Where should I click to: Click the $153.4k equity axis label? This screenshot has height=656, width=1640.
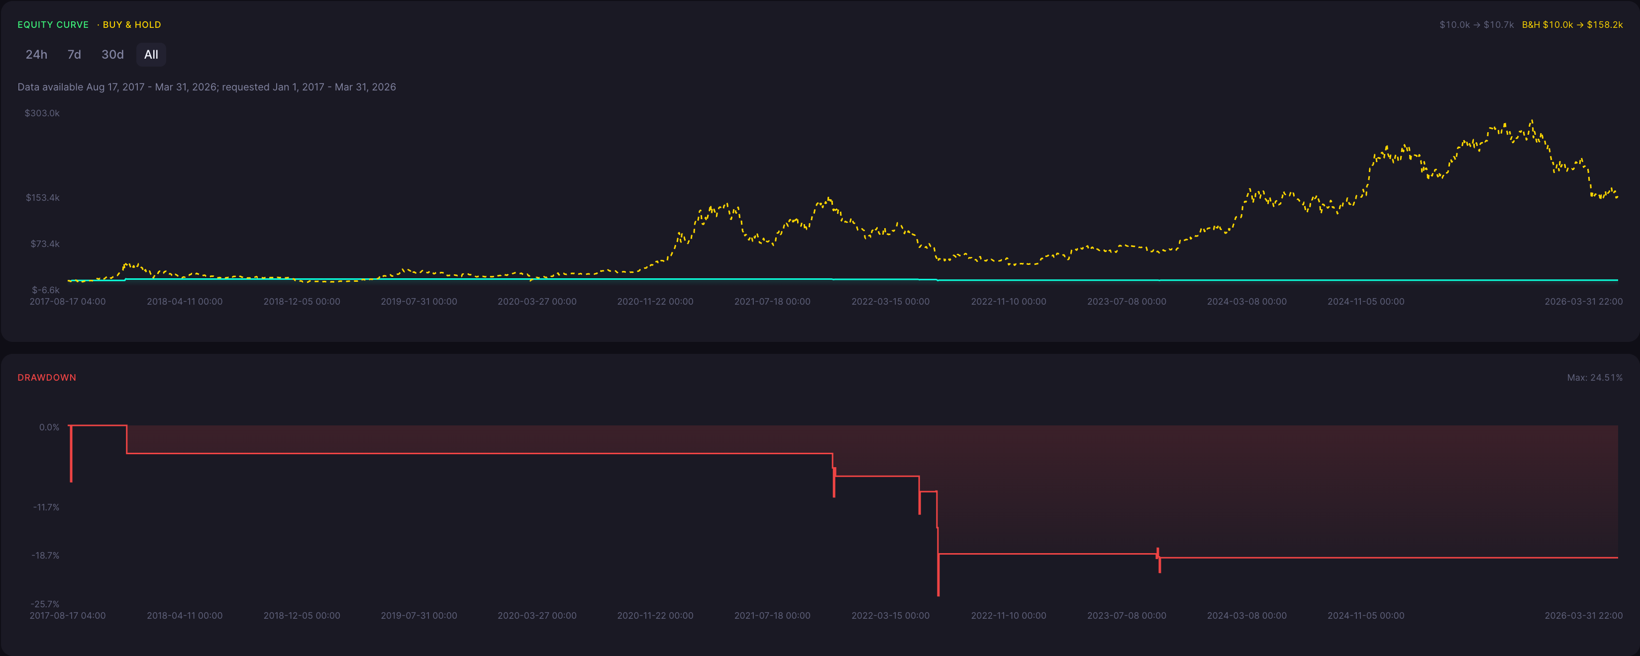pyautogui.click(x=43, y=198)
